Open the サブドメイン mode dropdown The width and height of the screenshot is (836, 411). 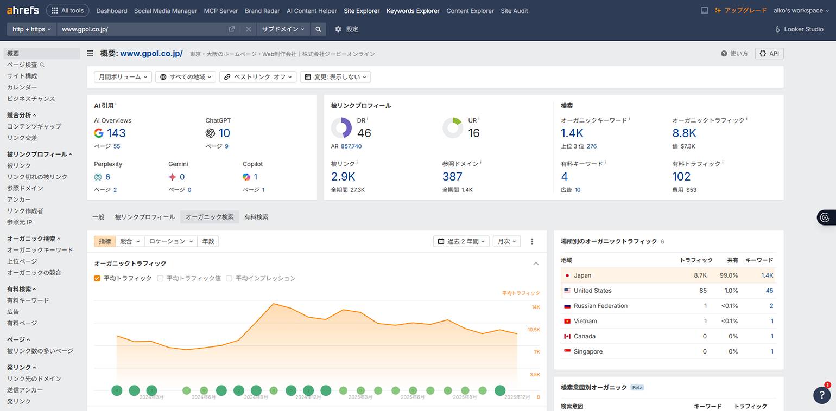(x=282, y=29)
